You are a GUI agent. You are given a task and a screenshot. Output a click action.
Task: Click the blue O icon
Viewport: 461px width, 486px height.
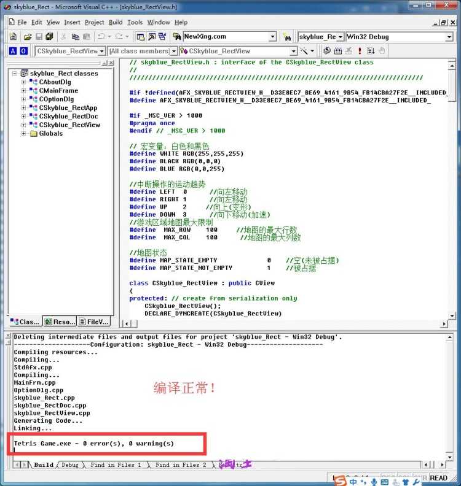tap(23, 51)
